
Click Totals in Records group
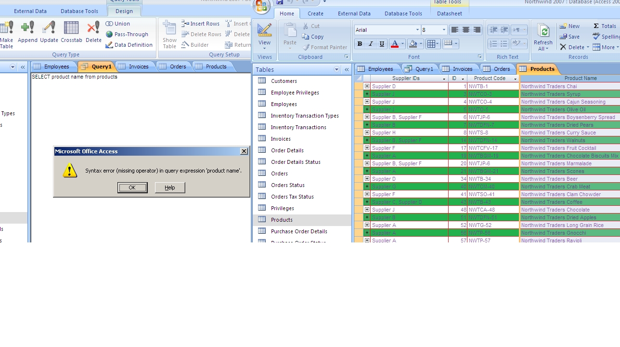(604, 26)
